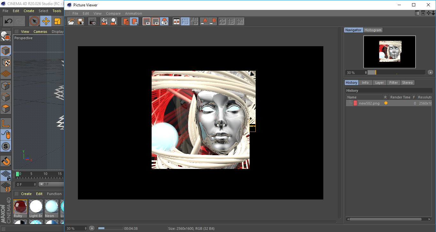The width and height of the screenshot is (436, 232).
Task: Open the Cameras menu in Cinema 4D viewport
Action: [40, 32]
